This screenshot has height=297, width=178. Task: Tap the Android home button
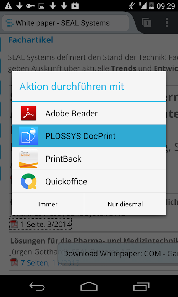click(x=89, y=286)
